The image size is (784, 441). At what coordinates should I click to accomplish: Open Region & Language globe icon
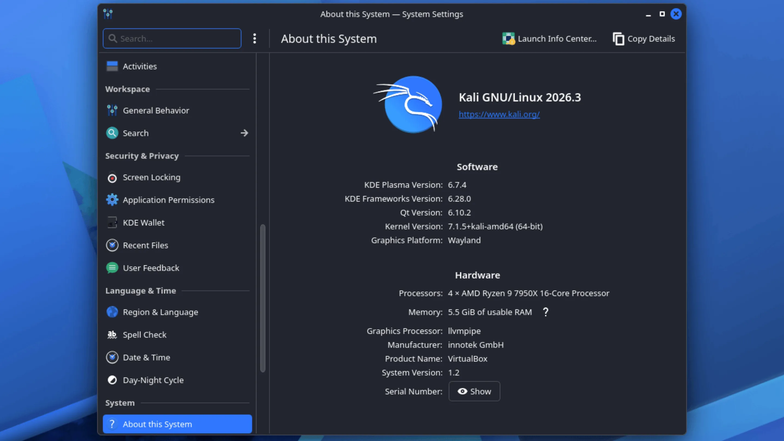pos(112,312)
